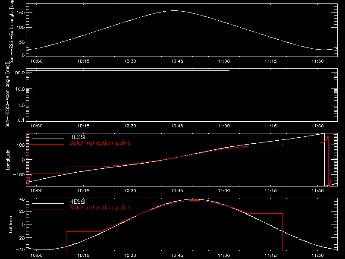Click '1.0' tick on Sun-HESSI-Moon angle axis
This screenshot has height=259, width=345.
pyautogui.click(x=21, y=105)
